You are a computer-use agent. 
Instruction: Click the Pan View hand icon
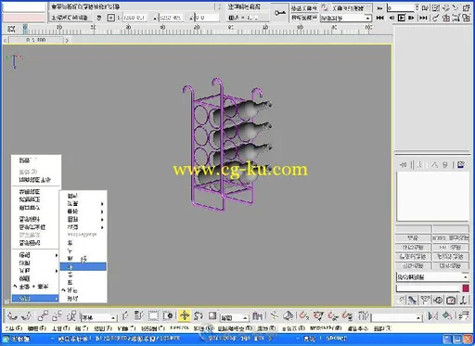[445, 8]
